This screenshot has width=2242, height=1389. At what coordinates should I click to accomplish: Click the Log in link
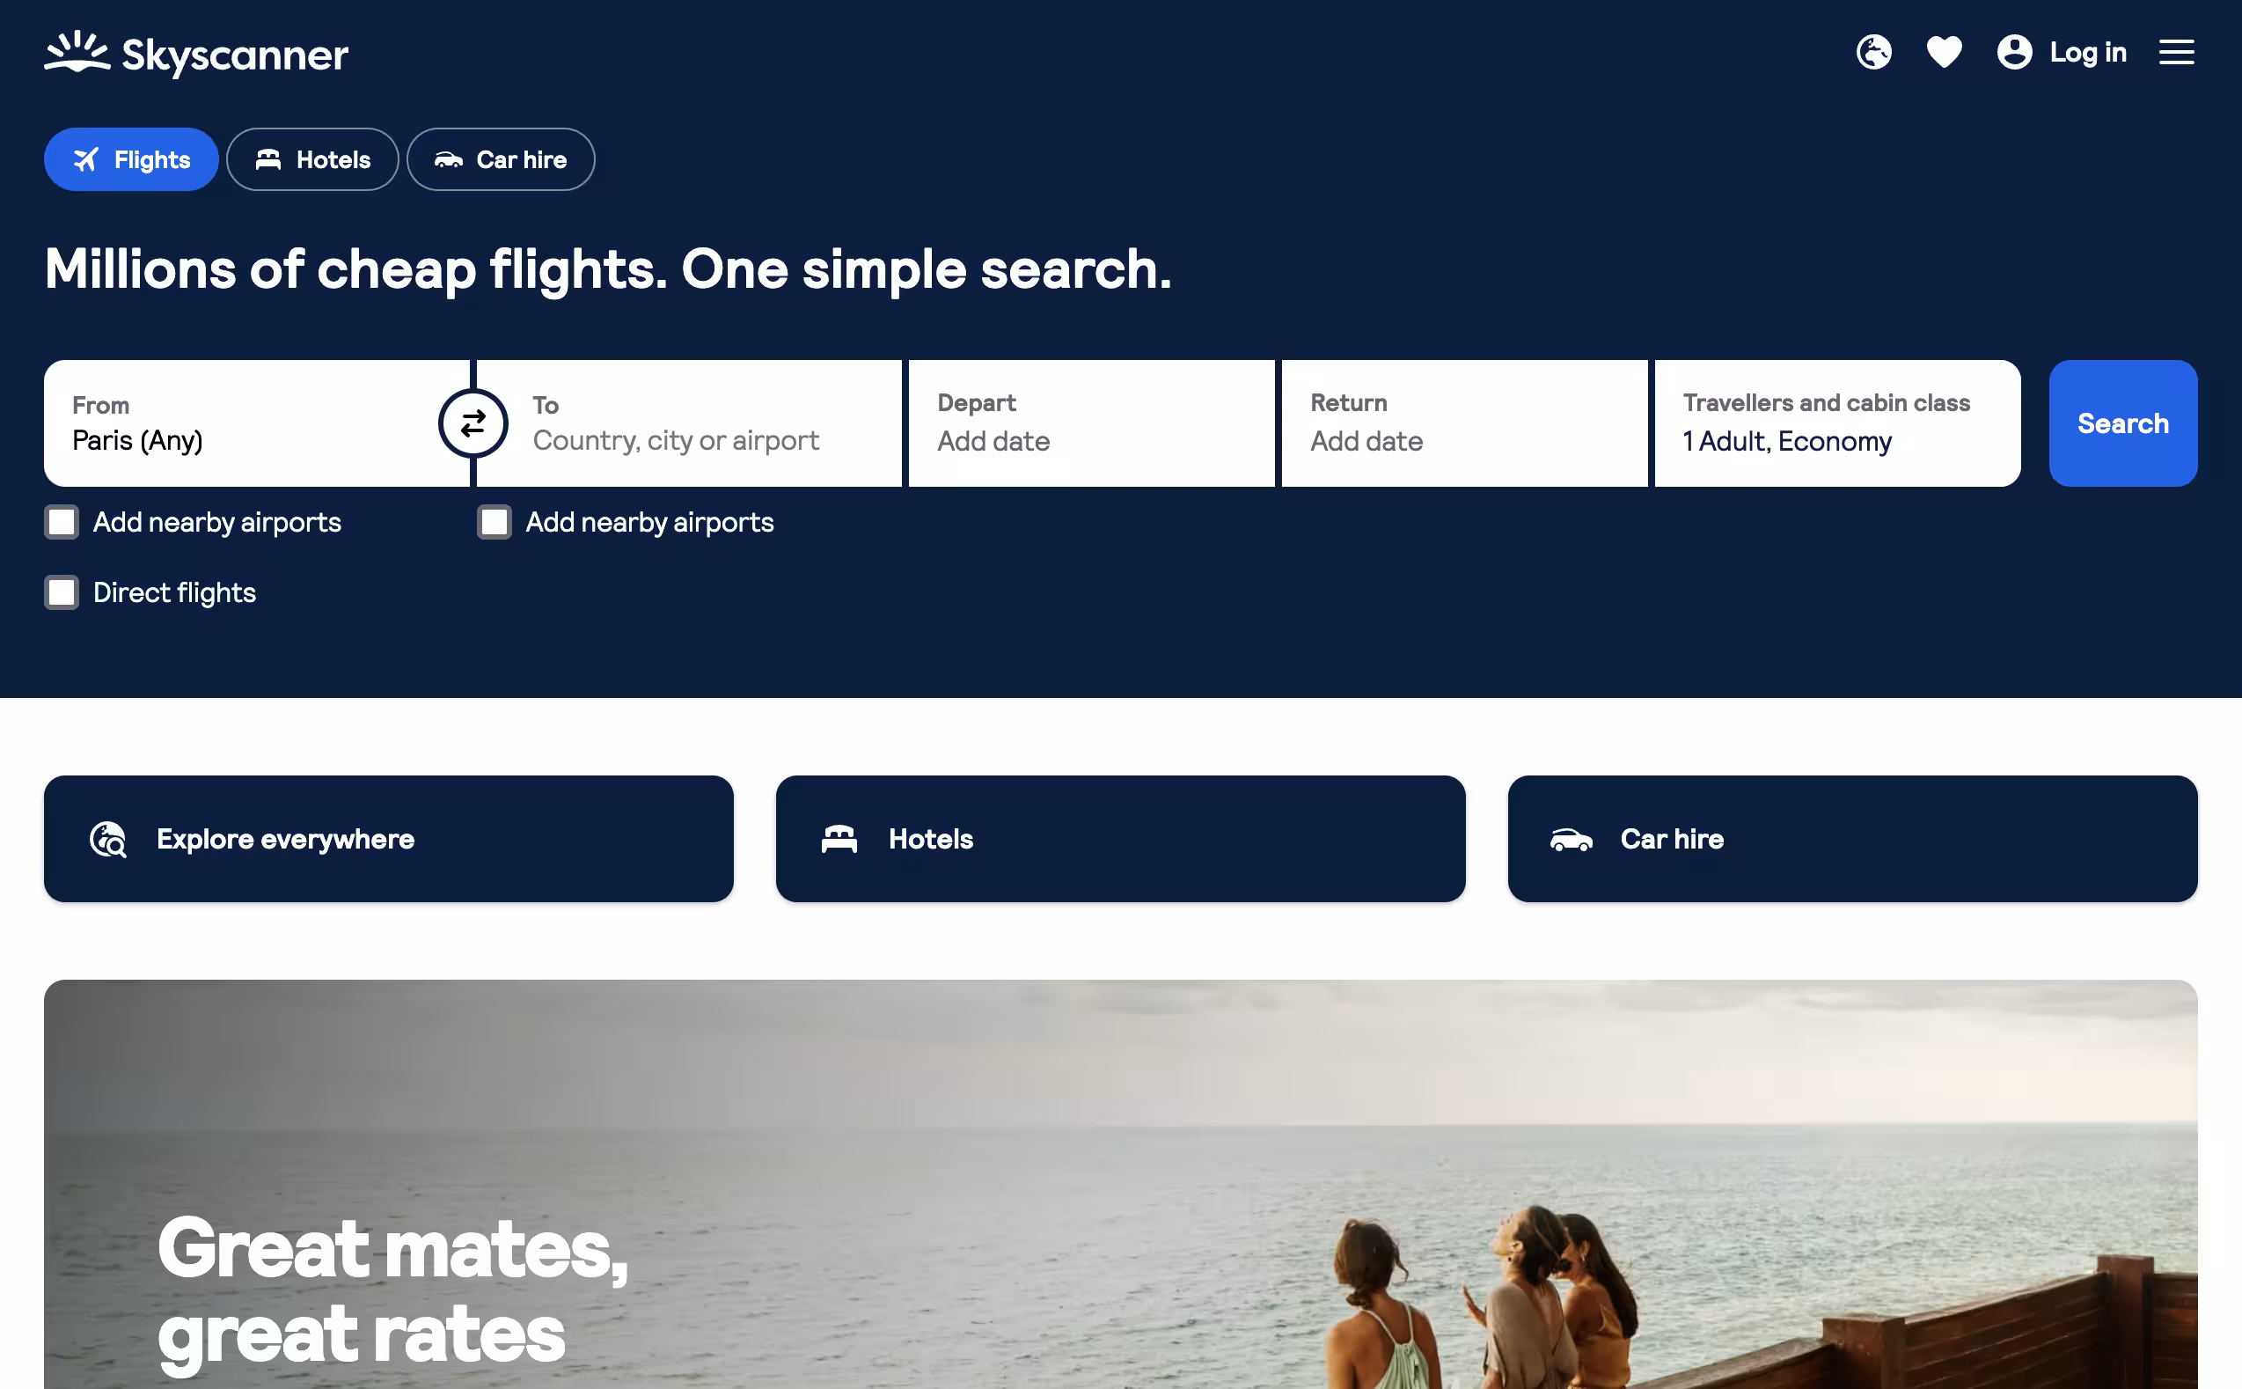(2088, 52)
